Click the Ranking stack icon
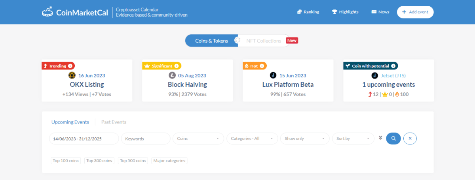The height and width of the screenshot is (180, 475). click(300, 12)
